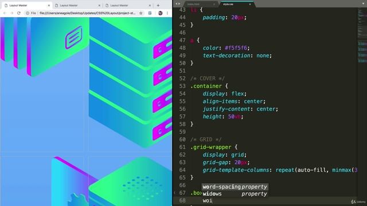Click line number 66 in gutter
The width and height of the screenshot is (367, 206).
182,185
